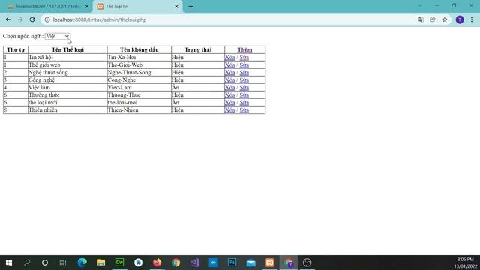Open the tab search chevron

419,6
